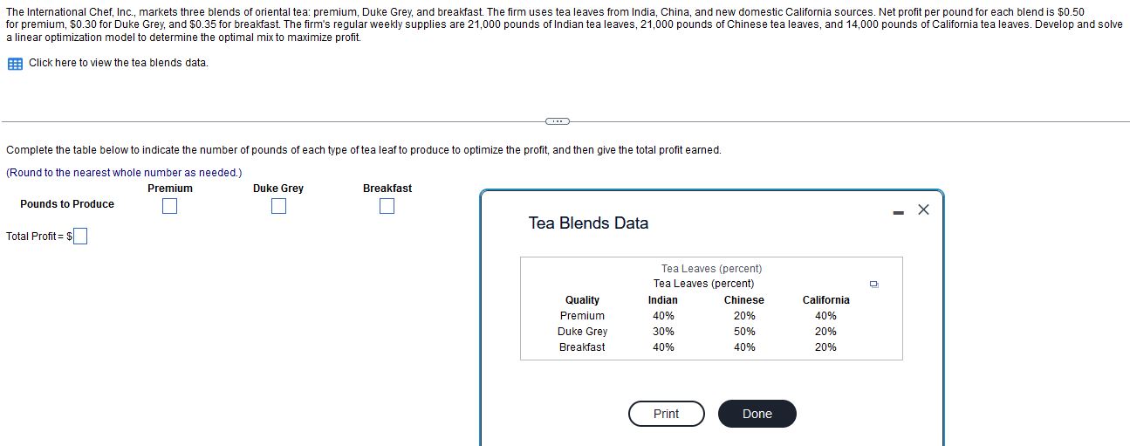Click the Quality column header
The width and height of the screenshot is (1130, 446).
(x=582, y=300)
